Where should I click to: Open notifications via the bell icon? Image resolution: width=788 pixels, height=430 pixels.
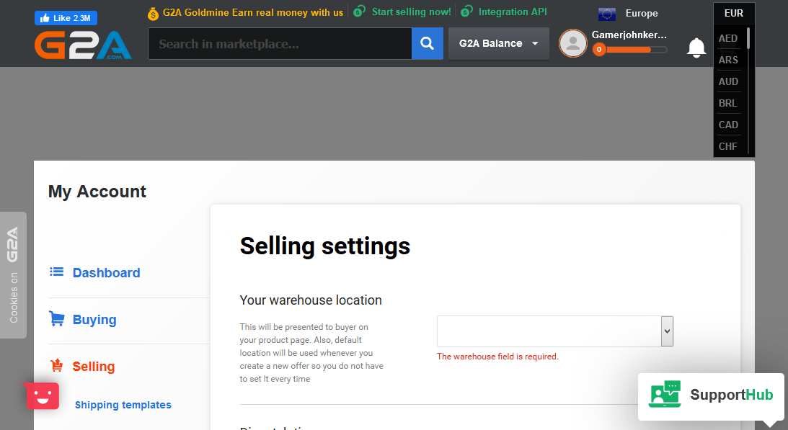pos(696,48)
